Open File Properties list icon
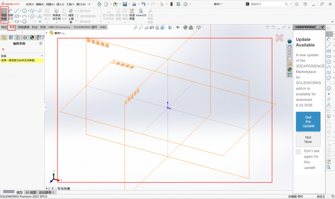This screenshot has width=335, height=199. [178, 4]
